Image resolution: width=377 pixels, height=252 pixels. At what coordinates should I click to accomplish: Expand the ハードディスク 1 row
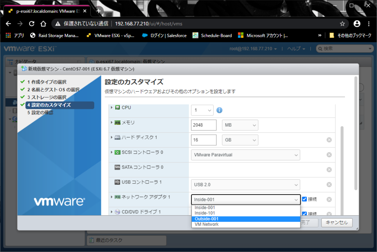point(112,138)
